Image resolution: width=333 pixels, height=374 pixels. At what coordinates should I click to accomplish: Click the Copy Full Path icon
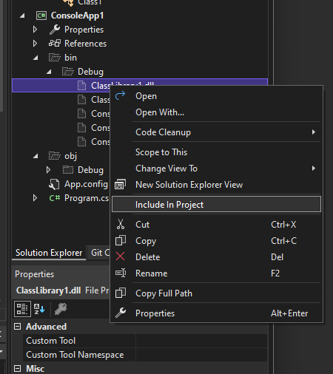pyautogui.click(x=121, y=293)
